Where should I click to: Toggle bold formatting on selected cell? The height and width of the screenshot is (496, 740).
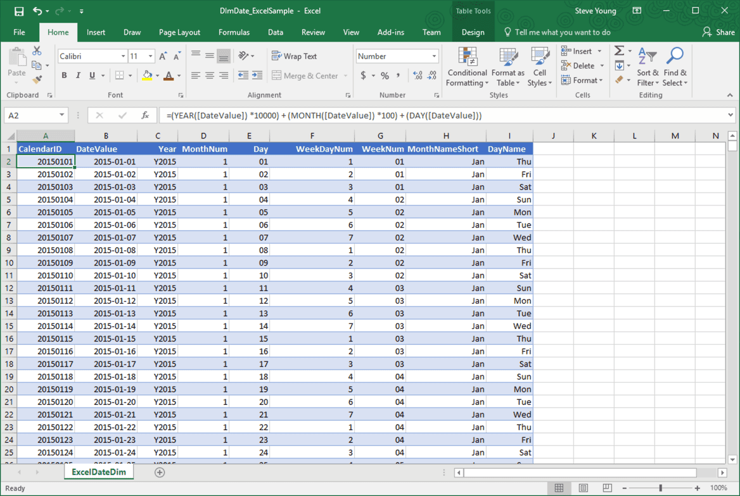pos(63,75)
